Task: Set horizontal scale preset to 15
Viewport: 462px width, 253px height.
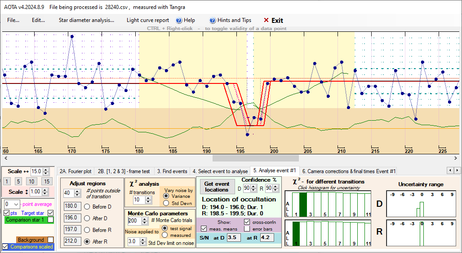Action: (47, 181)
